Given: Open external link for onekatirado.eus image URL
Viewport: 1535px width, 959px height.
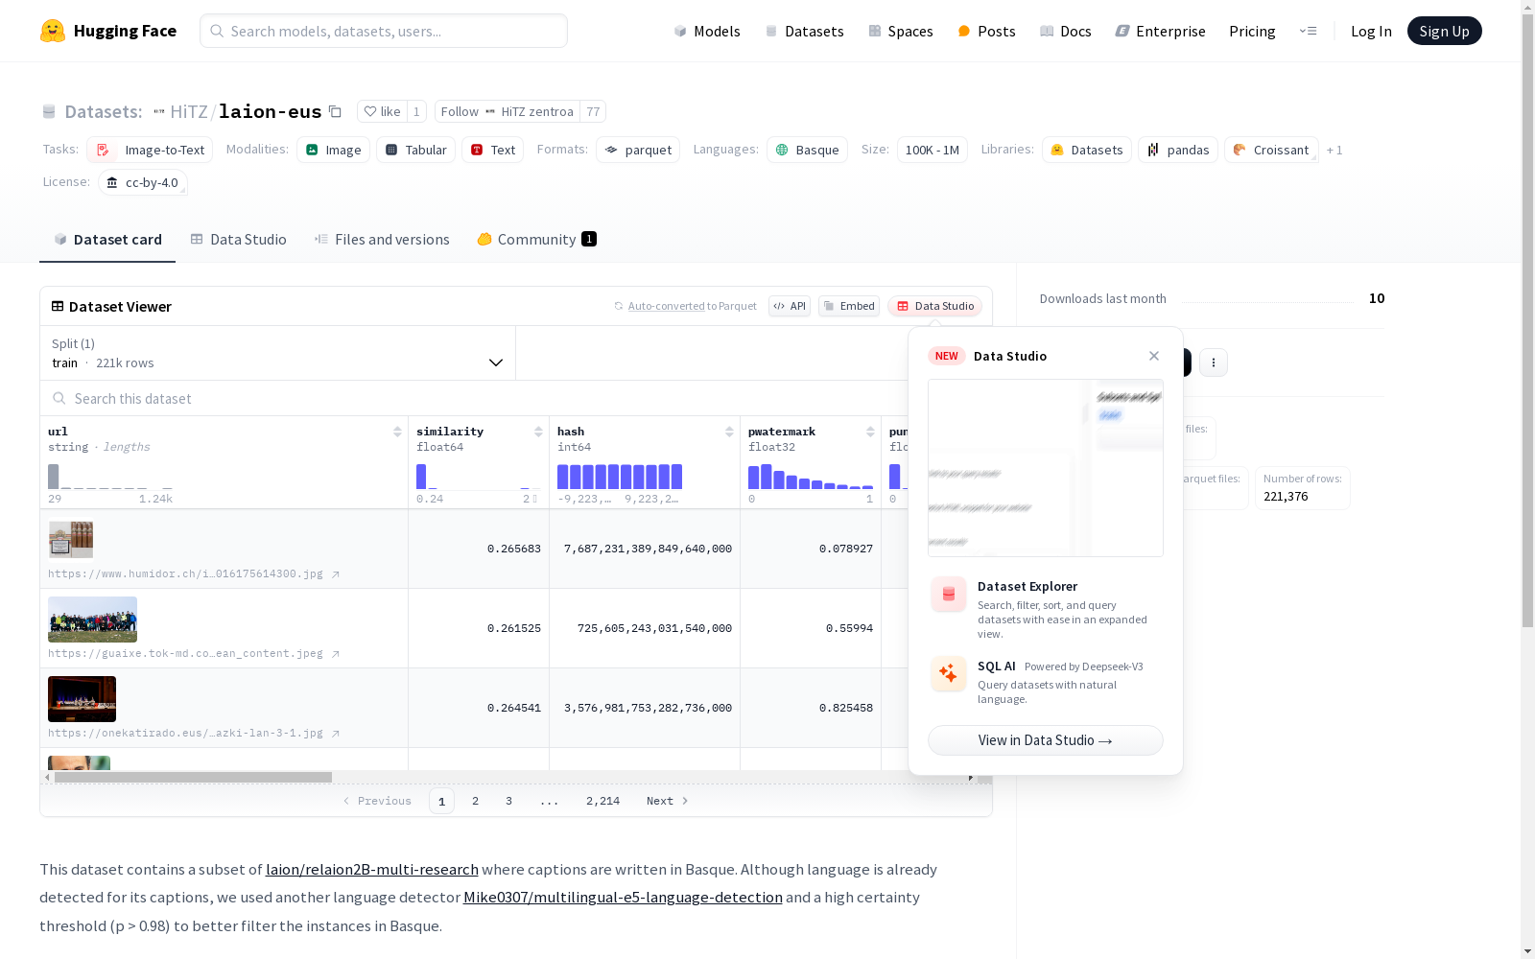Looking at the screenshot, I should tap(336, 734).
